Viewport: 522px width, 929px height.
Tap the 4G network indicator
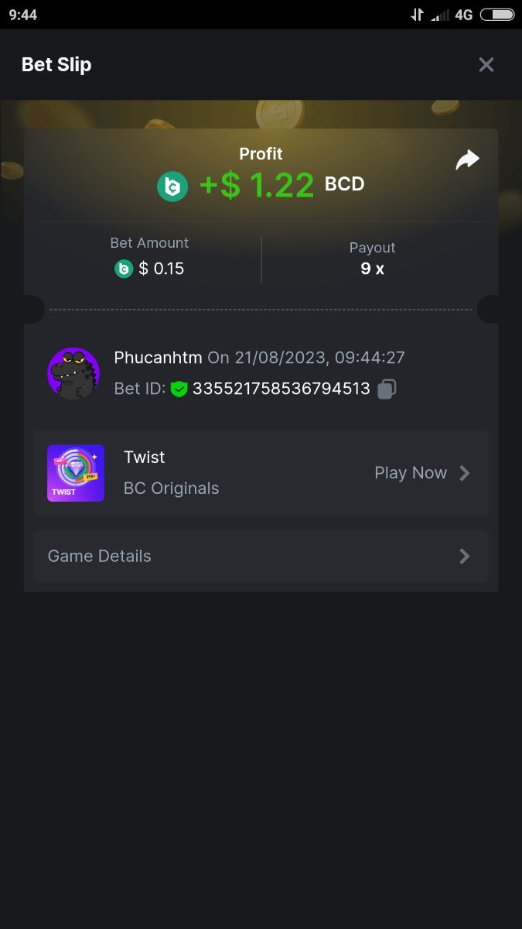[463, 15]
